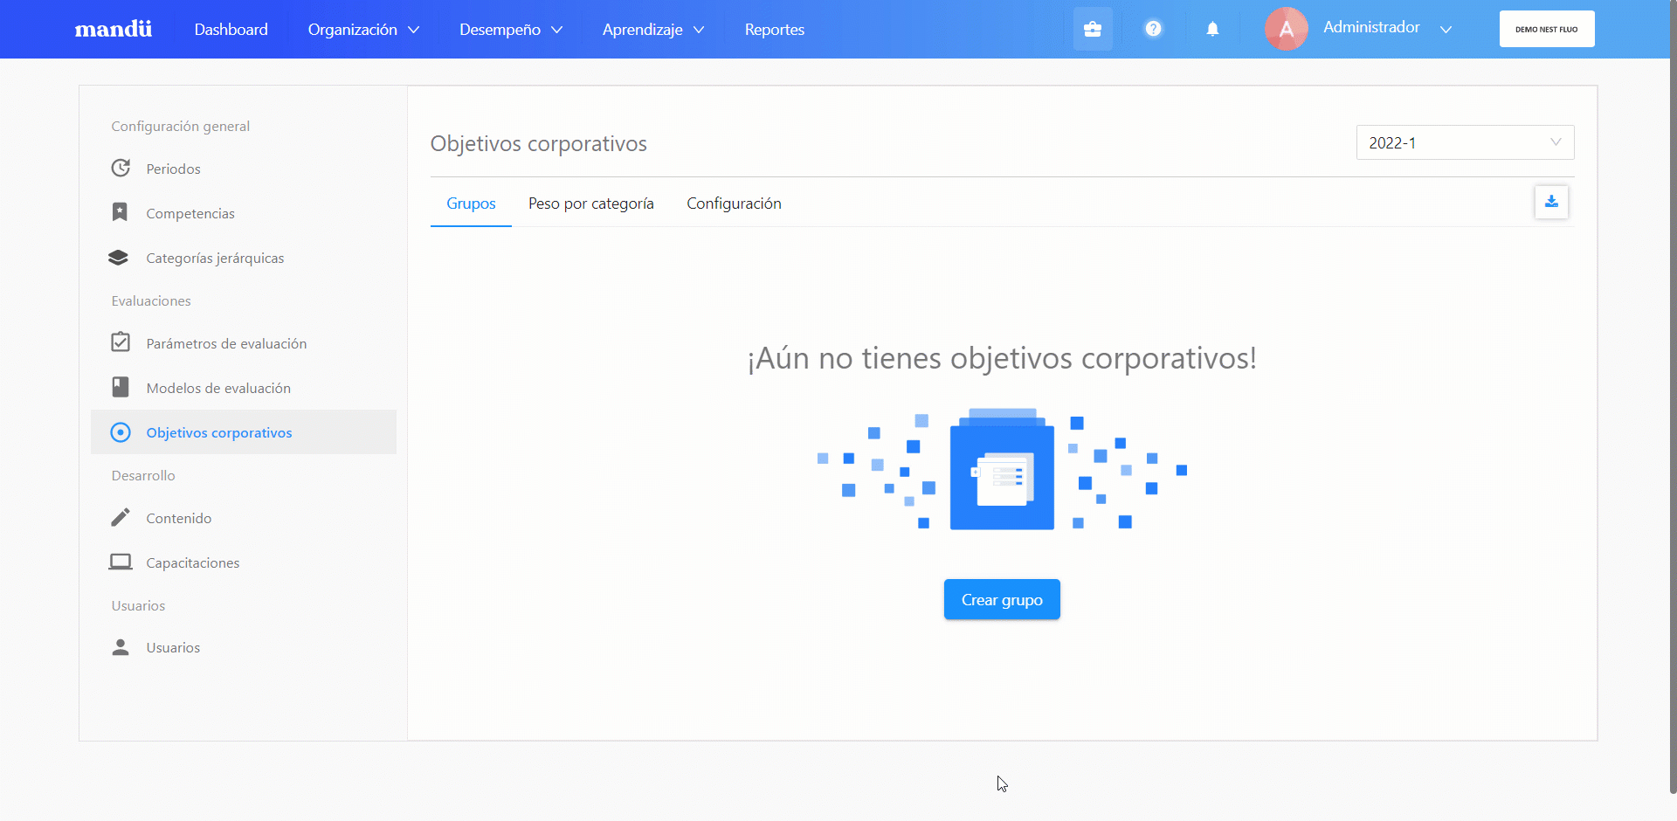Click the Administrador user name
Screen dimensions: 1677x821
pos(1371,27)
